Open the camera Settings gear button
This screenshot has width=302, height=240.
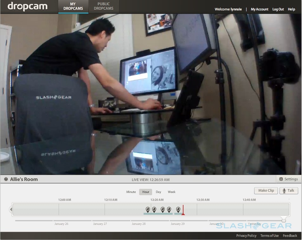tap(288, 179)
